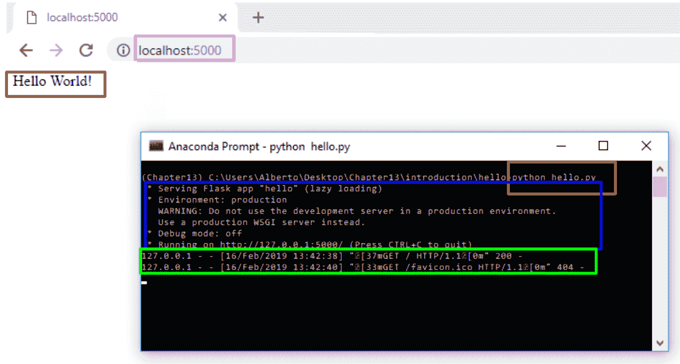Open the Anaconda Prompt window system icon
This screenshot has height=364, width=680.
pyautogui.click(x=157, y=146)
